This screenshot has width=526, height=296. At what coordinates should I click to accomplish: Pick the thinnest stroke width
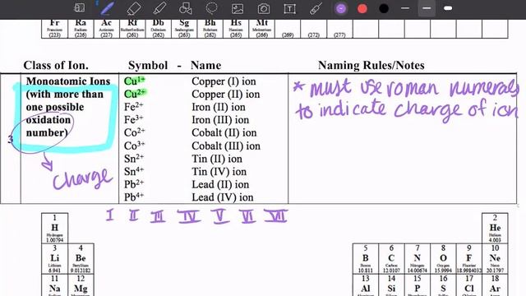click(405, 8)
